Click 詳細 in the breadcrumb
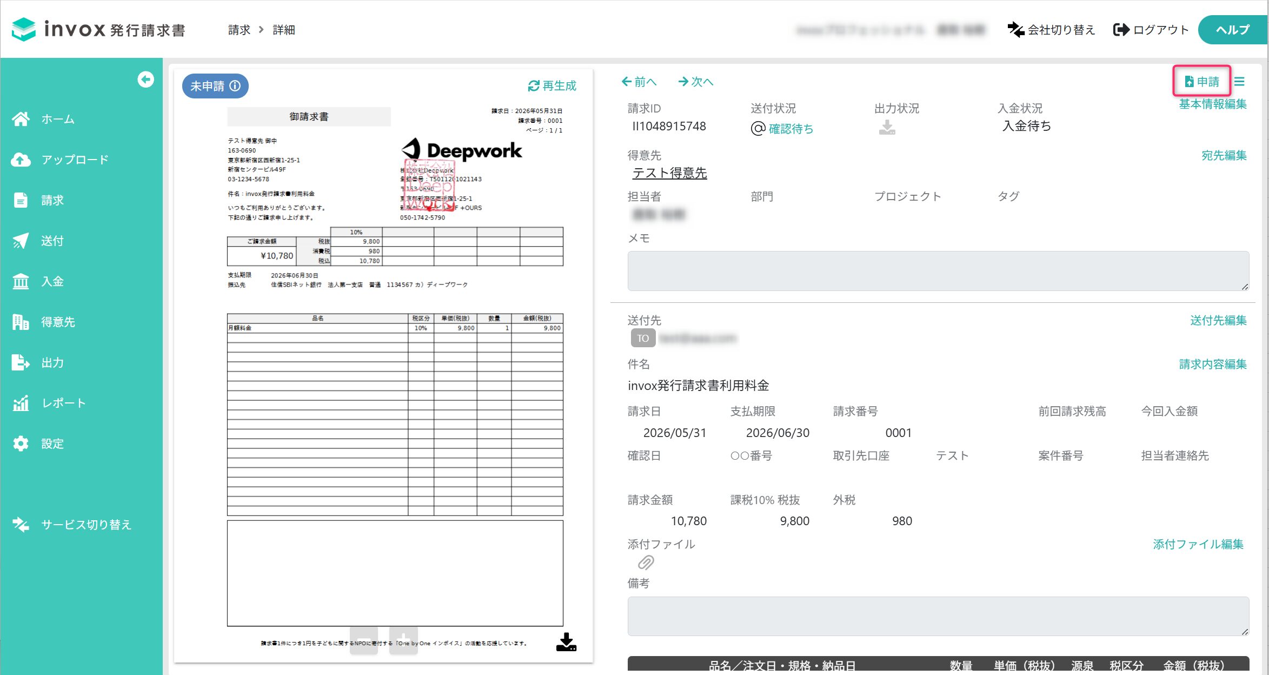 coord(284,30)
